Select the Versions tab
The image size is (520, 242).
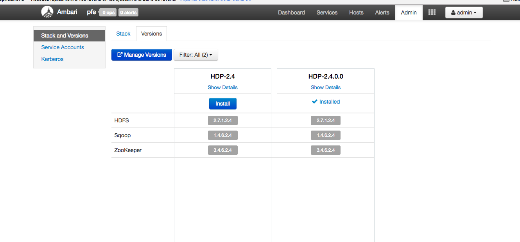[x=151, y=34]
